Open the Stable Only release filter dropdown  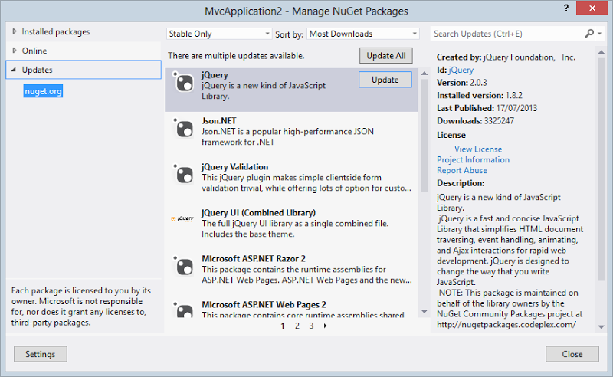(219, 34)
